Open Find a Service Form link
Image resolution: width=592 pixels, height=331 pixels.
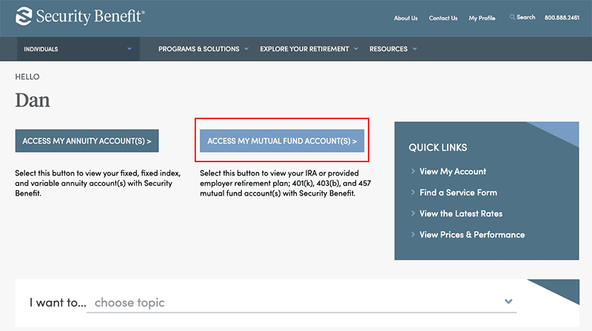458,193
